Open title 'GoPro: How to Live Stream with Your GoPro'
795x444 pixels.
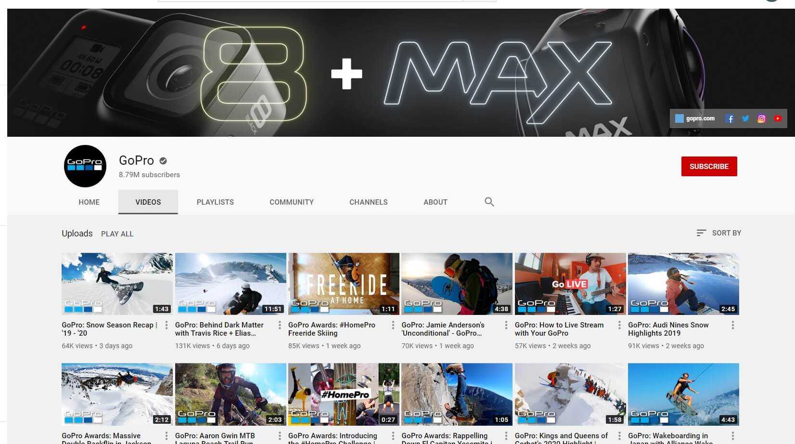click(559, 329)
